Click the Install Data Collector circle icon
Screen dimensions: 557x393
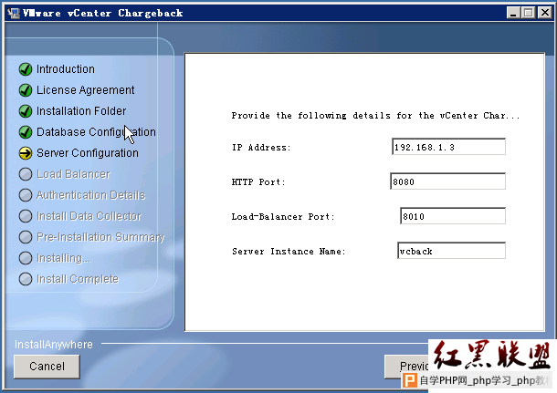coord(26,216)
